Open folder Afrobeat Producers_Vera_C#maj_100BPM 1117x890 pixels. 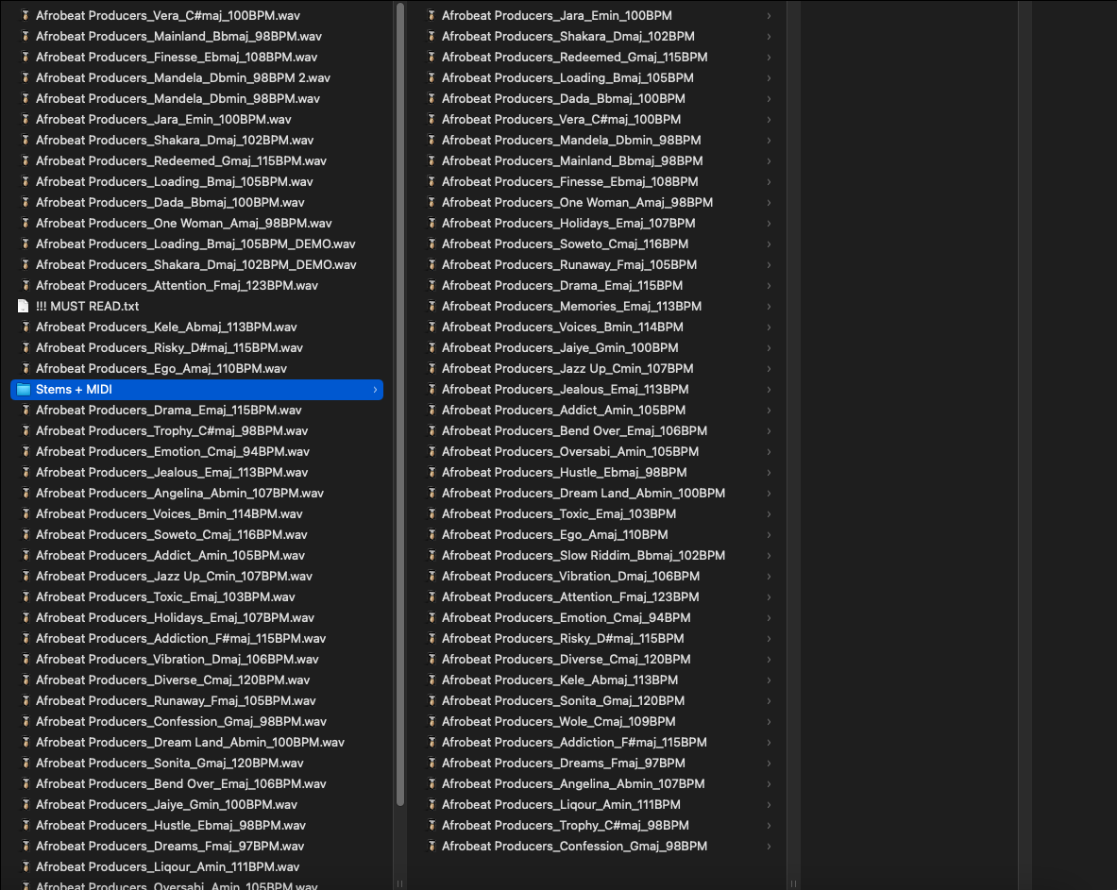562,119
